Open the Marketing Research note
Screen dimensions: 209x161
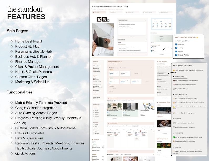point(96,150)
